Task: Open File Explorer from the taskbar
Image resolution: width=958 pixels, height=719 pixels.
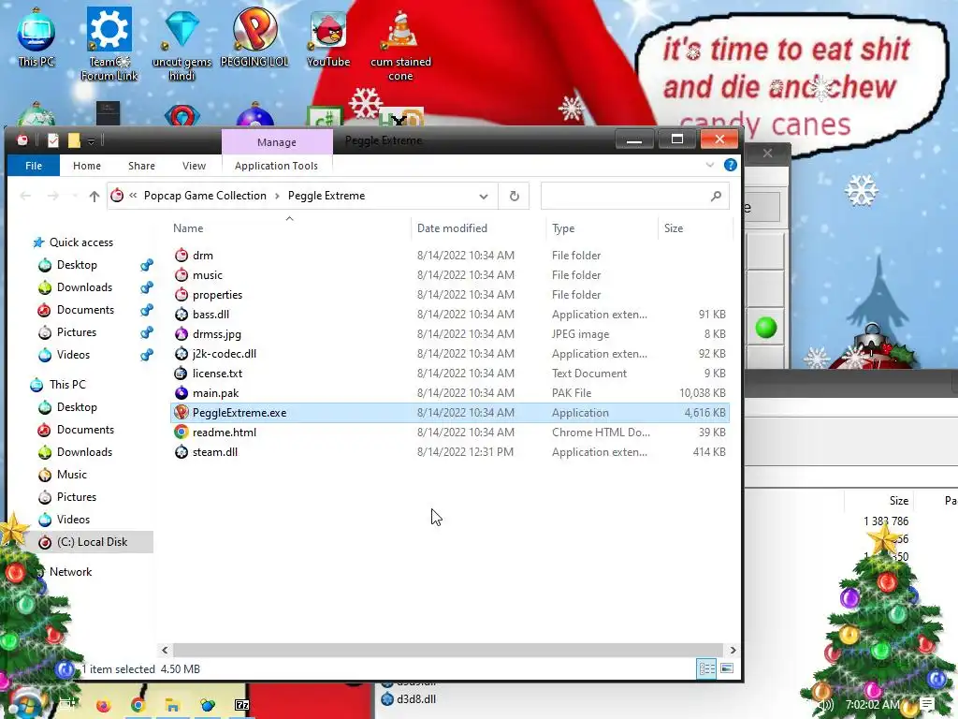Action: (x=172, y=706)
